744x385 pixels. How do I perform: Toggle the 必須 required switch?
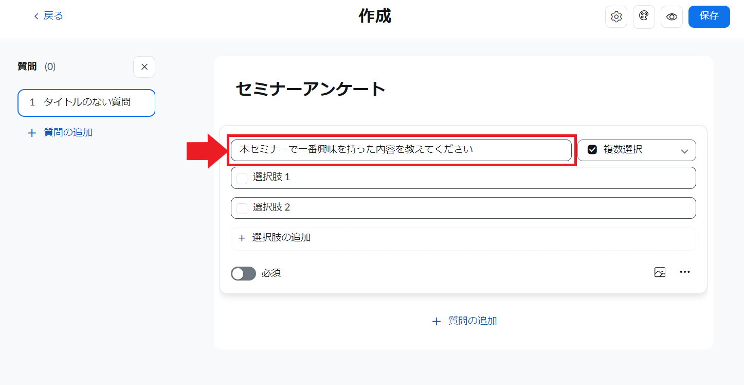pos(243,273)
